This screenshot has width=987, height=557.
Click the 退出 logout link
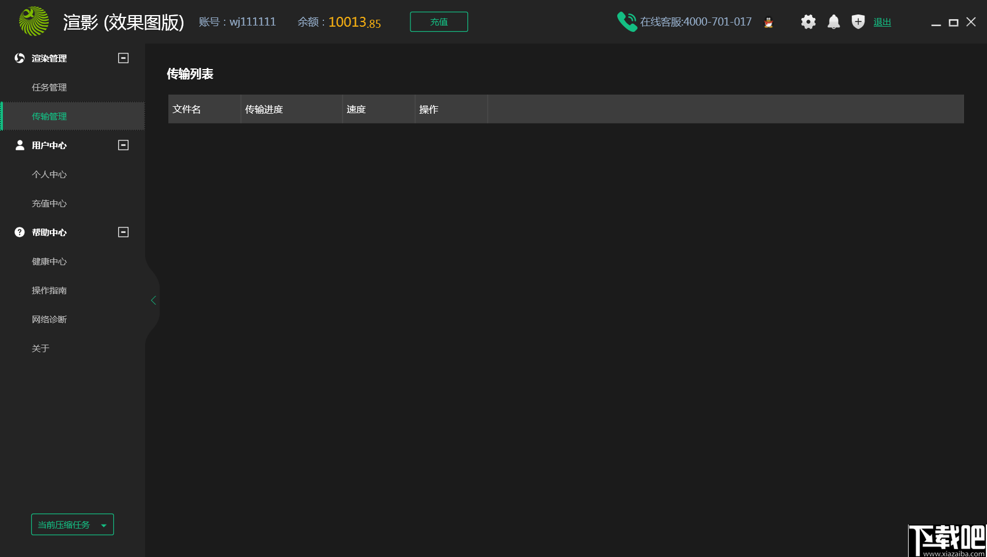[882, 22]
